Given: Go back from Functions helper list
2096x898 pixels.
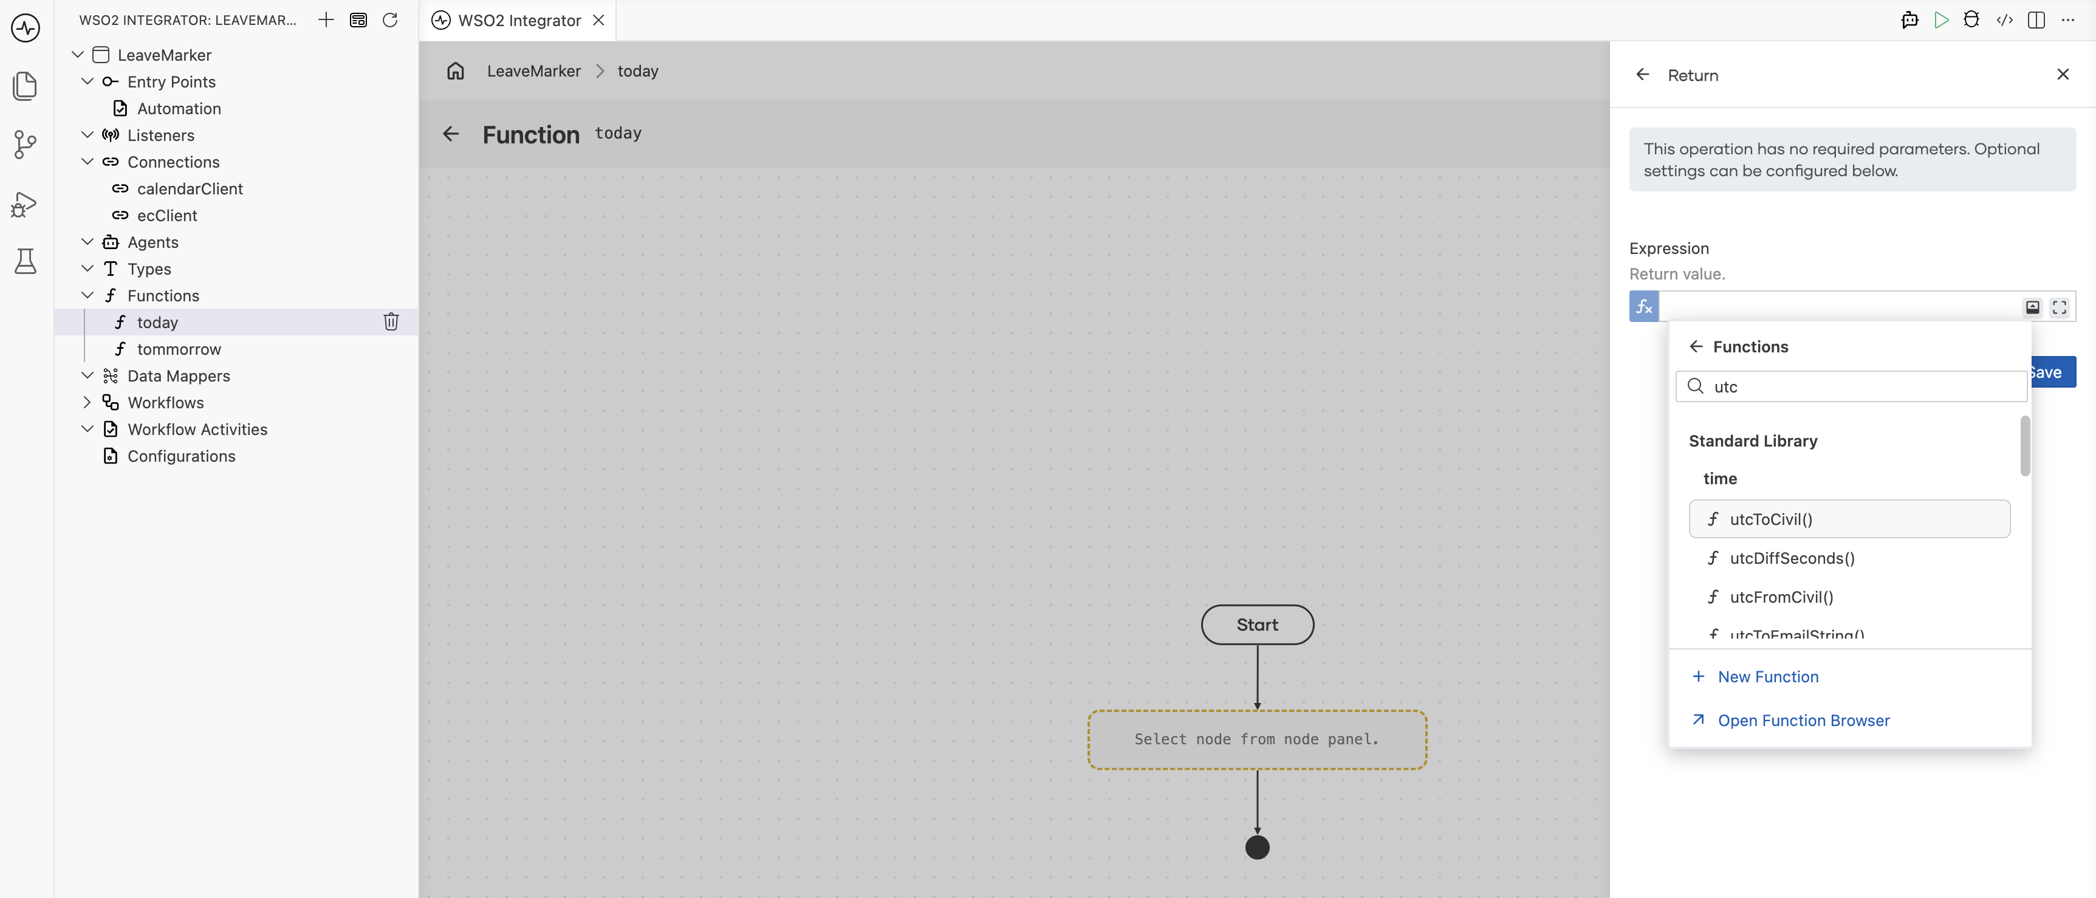Looking at the screenshot, I should point(1696,346).
